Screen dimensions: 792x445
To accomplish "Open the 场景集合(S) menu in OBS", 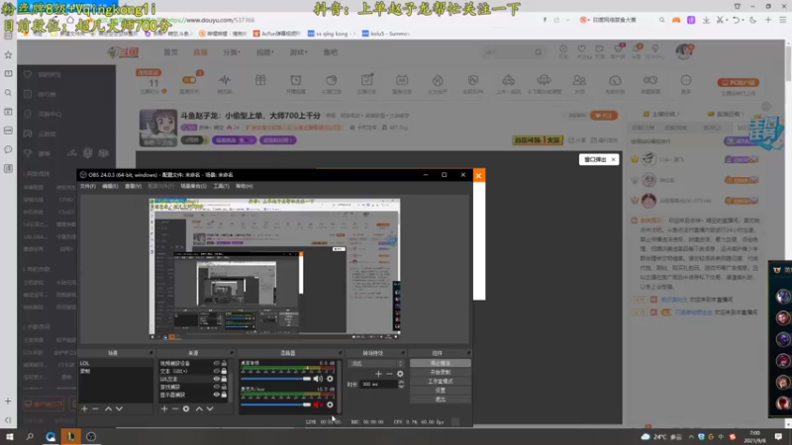I will (x=193, y=186).
